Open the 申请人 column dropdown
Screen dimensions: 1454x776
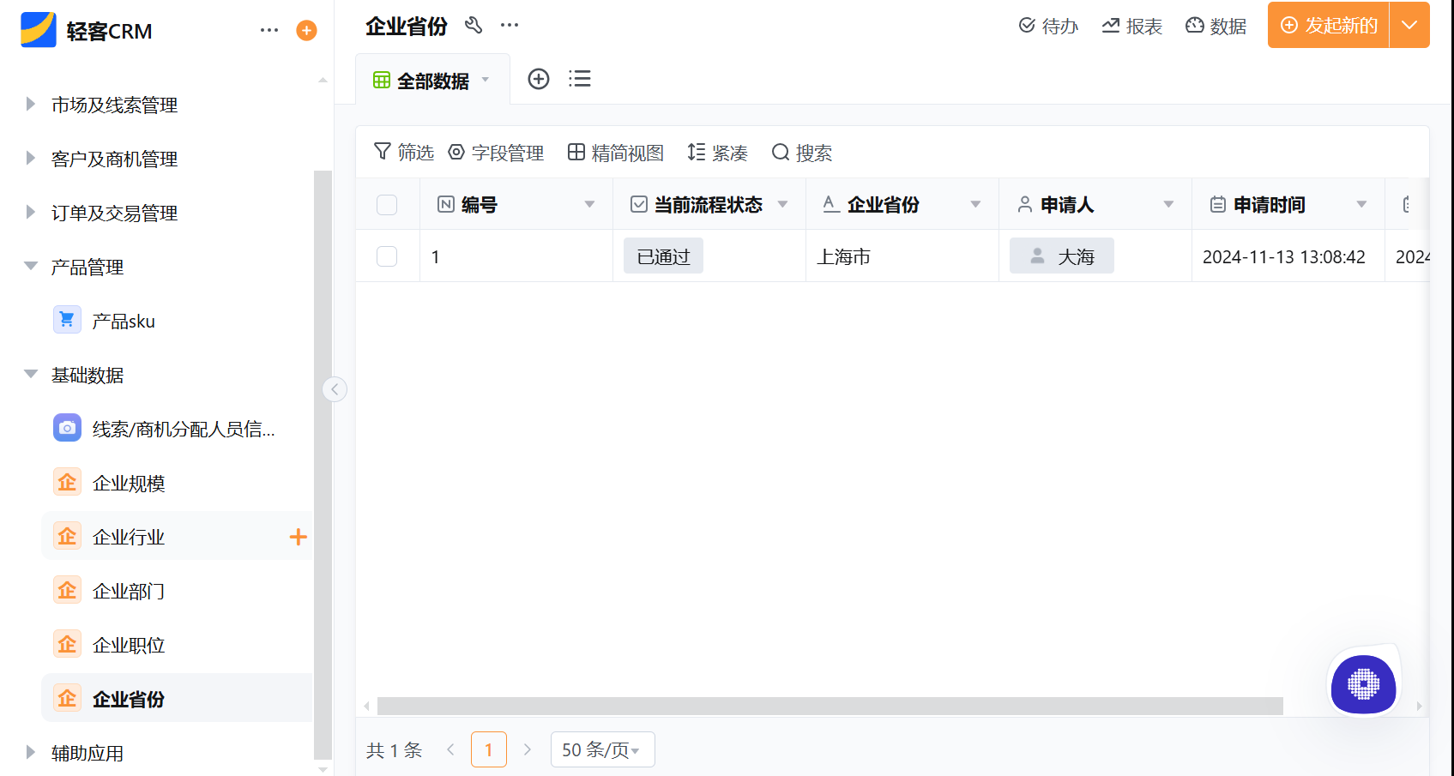click(x=1167, y=204)
